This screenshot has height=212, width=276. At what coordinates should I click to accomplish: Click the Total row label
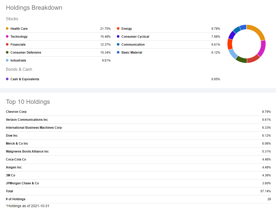(9, 191)
